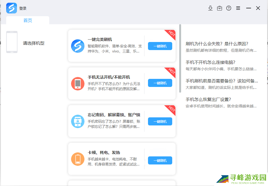Click 一键刷机 for 忘记密码 card
Viewport: 268px width, 186px height.
(x=160, y=121)
